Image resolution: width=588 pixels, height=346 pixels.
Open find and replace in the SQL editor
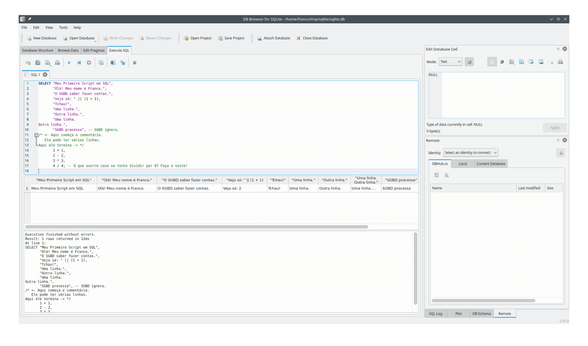tap(122, 62)
